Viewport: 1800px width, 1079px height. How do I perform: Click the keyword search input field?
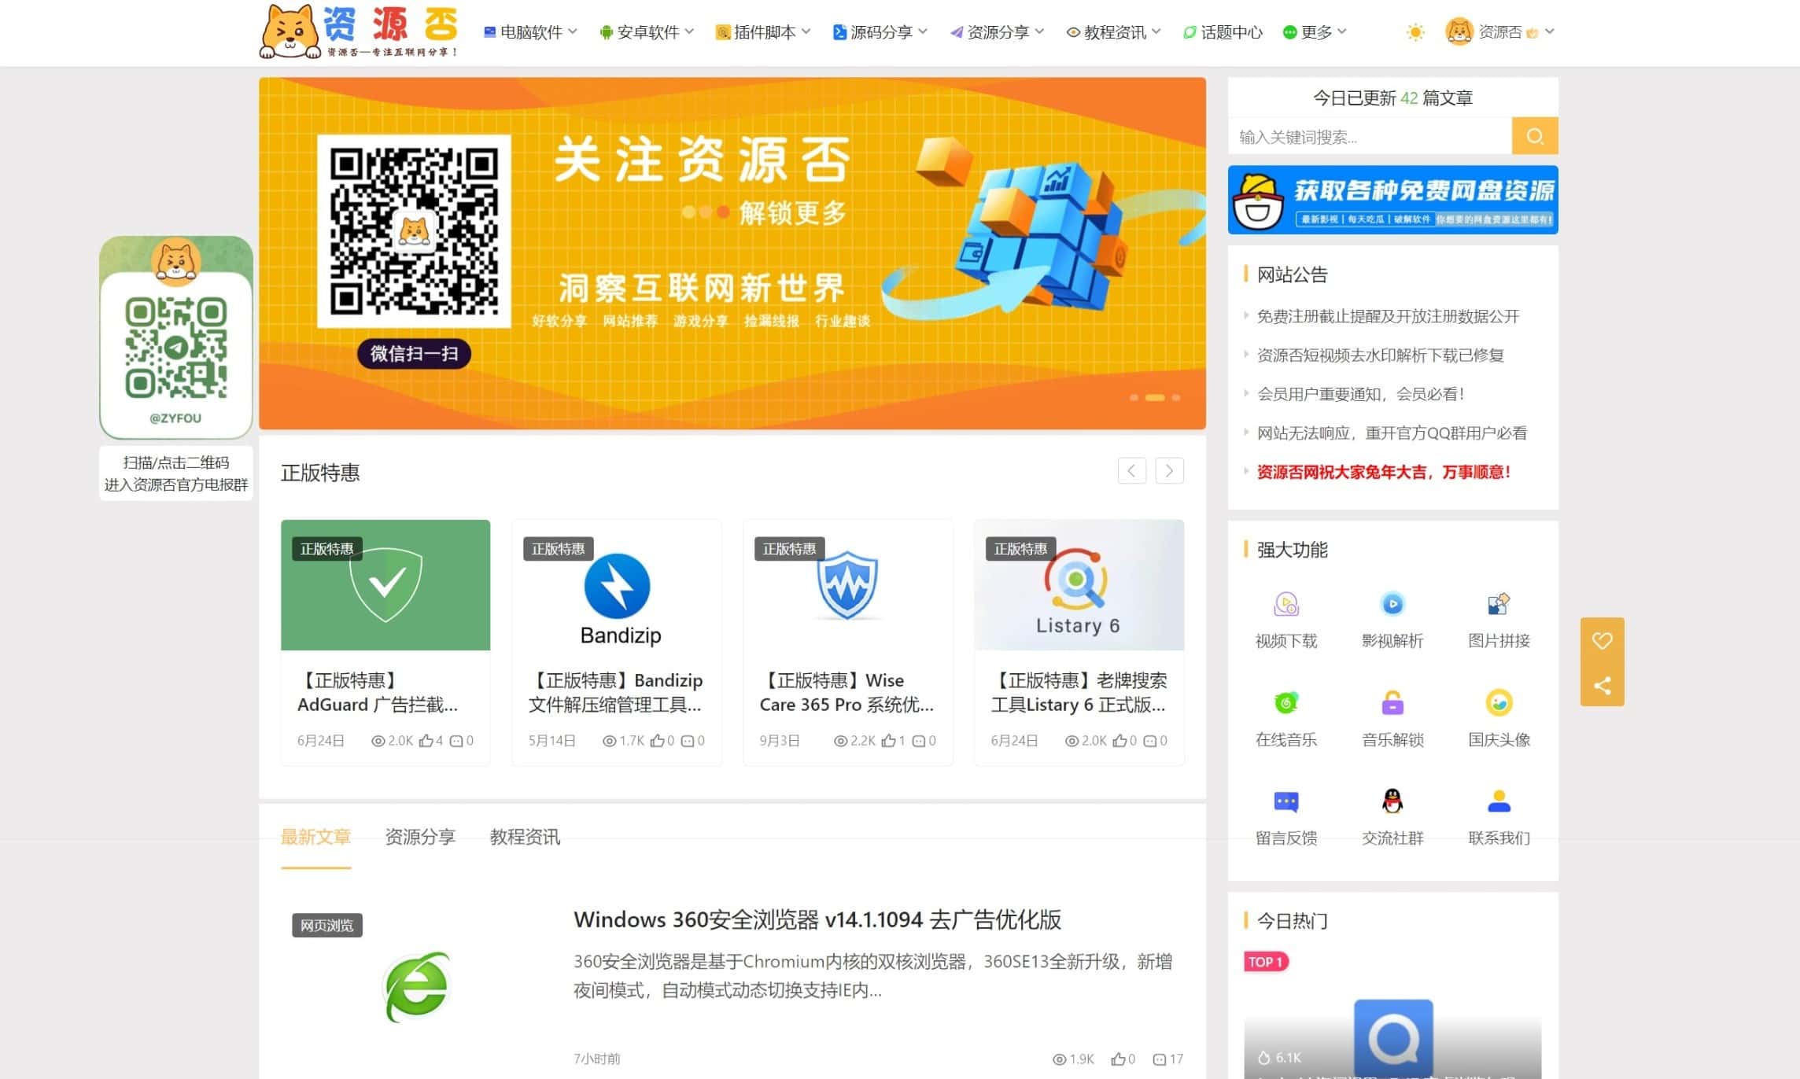click(x=1369, y=137)
